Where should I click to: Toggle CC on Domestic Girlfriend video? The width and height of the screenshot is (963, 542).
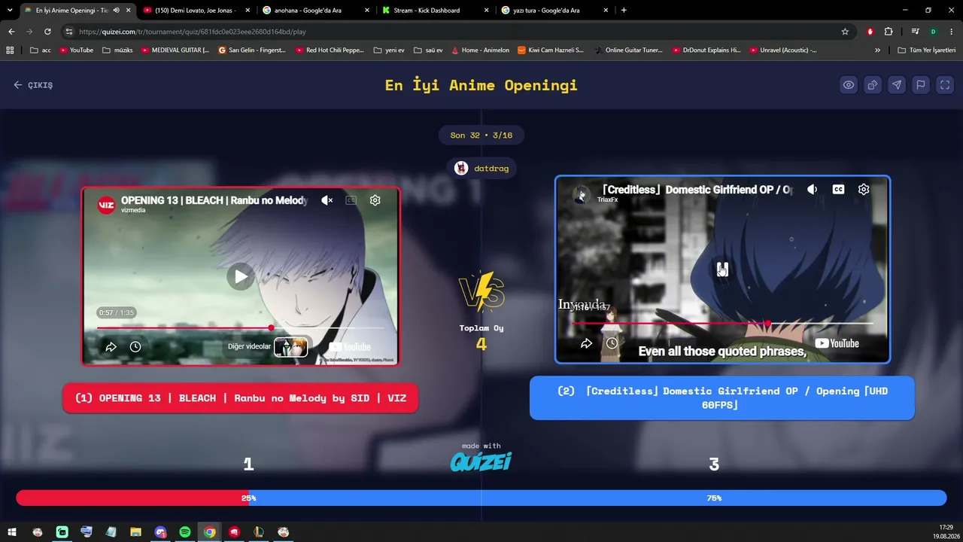tap(838, 190)
